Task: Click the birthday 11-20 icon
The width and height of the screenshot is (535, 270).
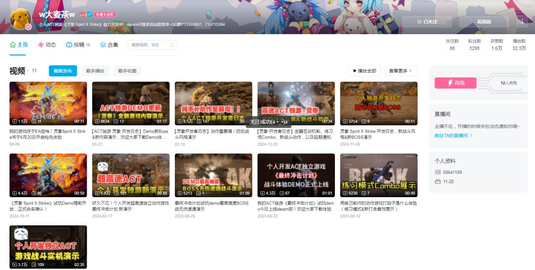Action: coord(438,182)
